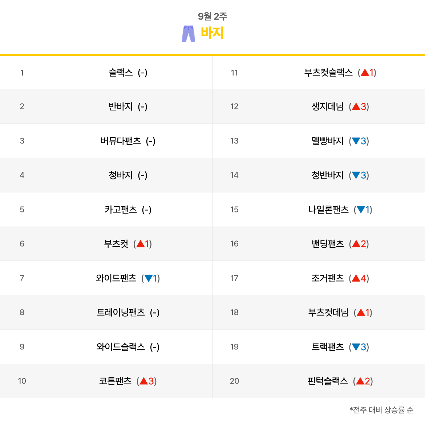Select the rank 1 keyword 슬랙스
425x425 pixels.
[x=121, y=73]
